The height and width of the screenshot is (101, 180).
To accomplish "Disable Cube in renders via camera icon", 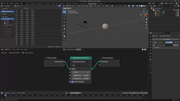I will 178,14.
